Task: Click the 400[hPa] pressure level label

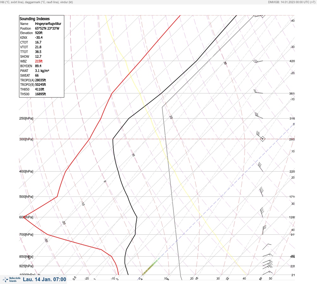Action: (26, 171)
